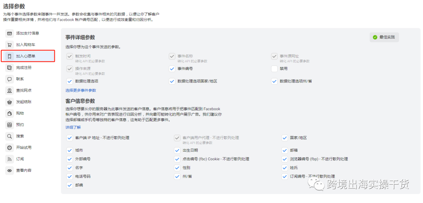Open the 详细了解 link
This screenshot has height=203, width=423.
(x=73, y=127)
